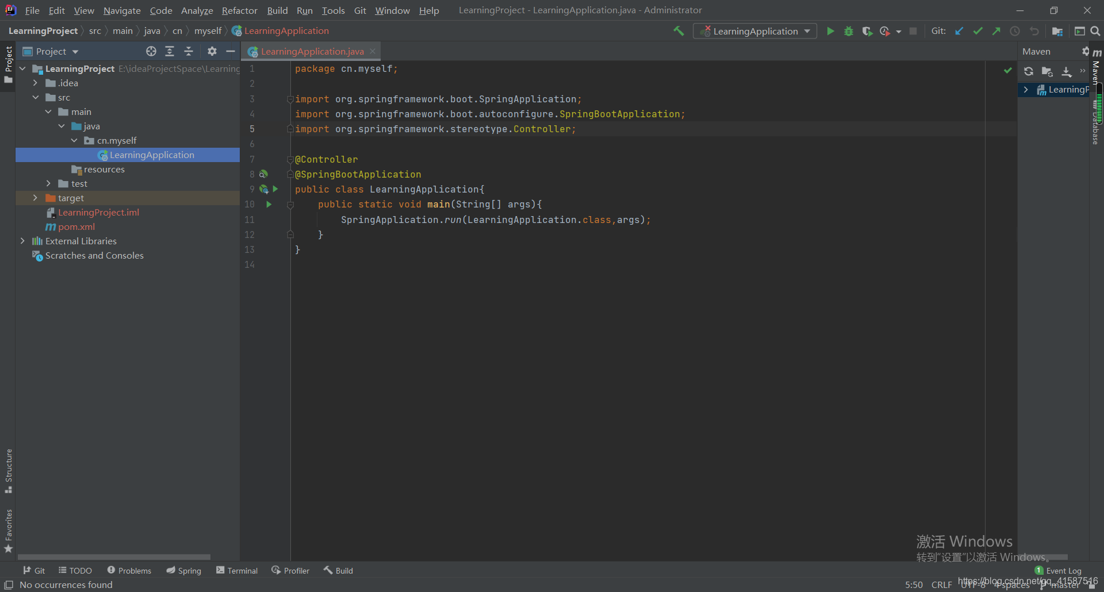Push commits using the green arrow icon
The image size is (1104, 592).
click(x=996, y=30)
